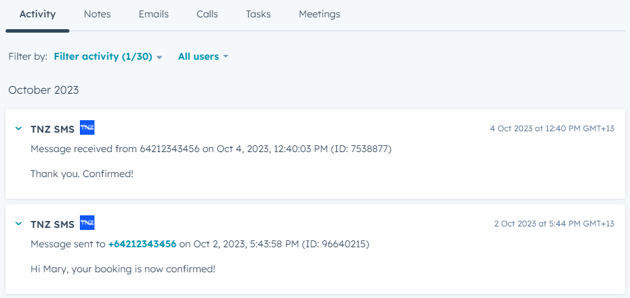630x298 pixels.
Task: Click TNZ logo icon on sent message
Action: click(x=87, y=223)
